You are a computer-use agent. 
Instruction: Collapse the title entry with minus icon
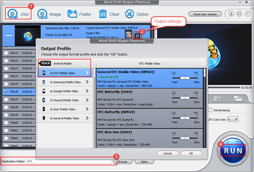9,36
